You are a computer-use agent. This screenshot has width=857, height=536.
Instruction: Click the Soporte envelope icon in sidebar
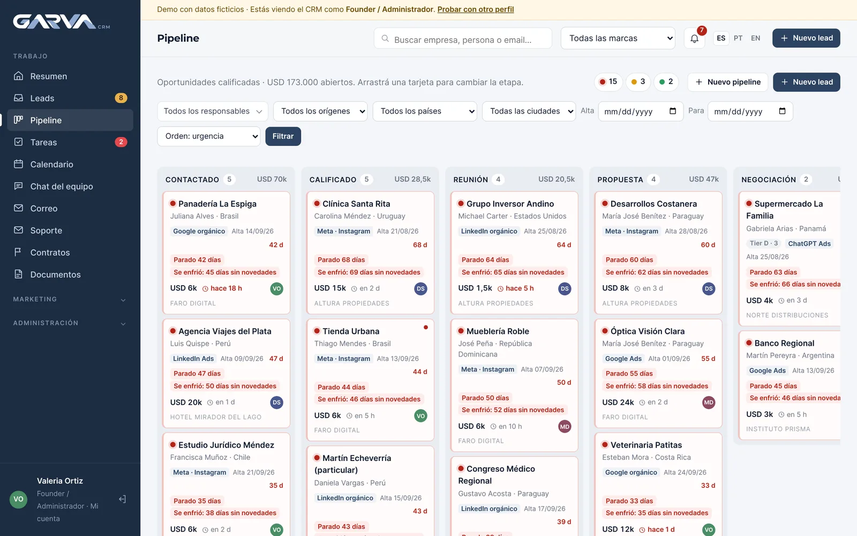(x=18, y=230)
